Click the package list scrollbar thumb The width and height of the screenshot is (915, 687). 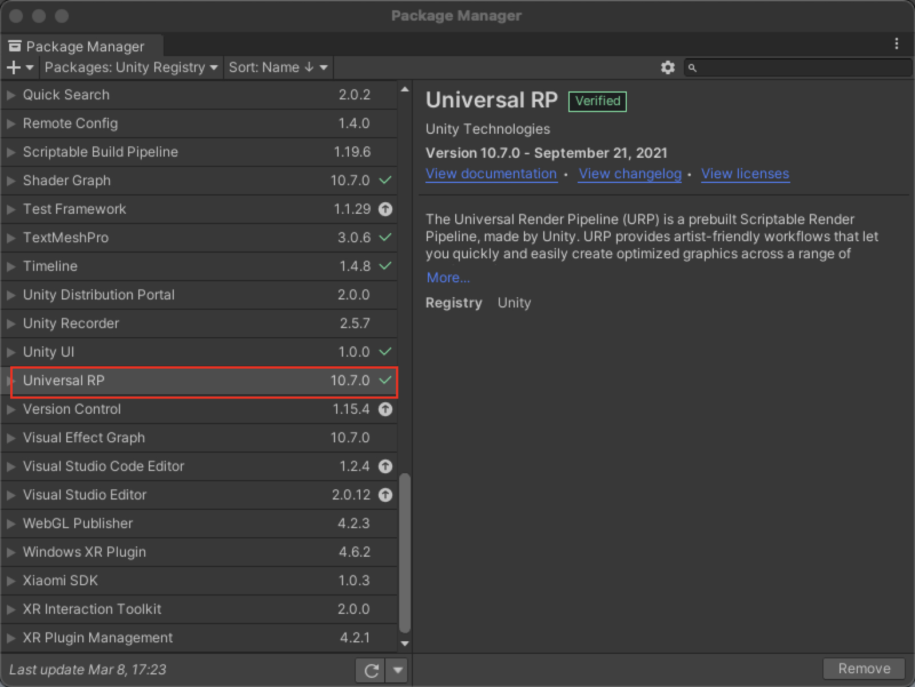405,553
